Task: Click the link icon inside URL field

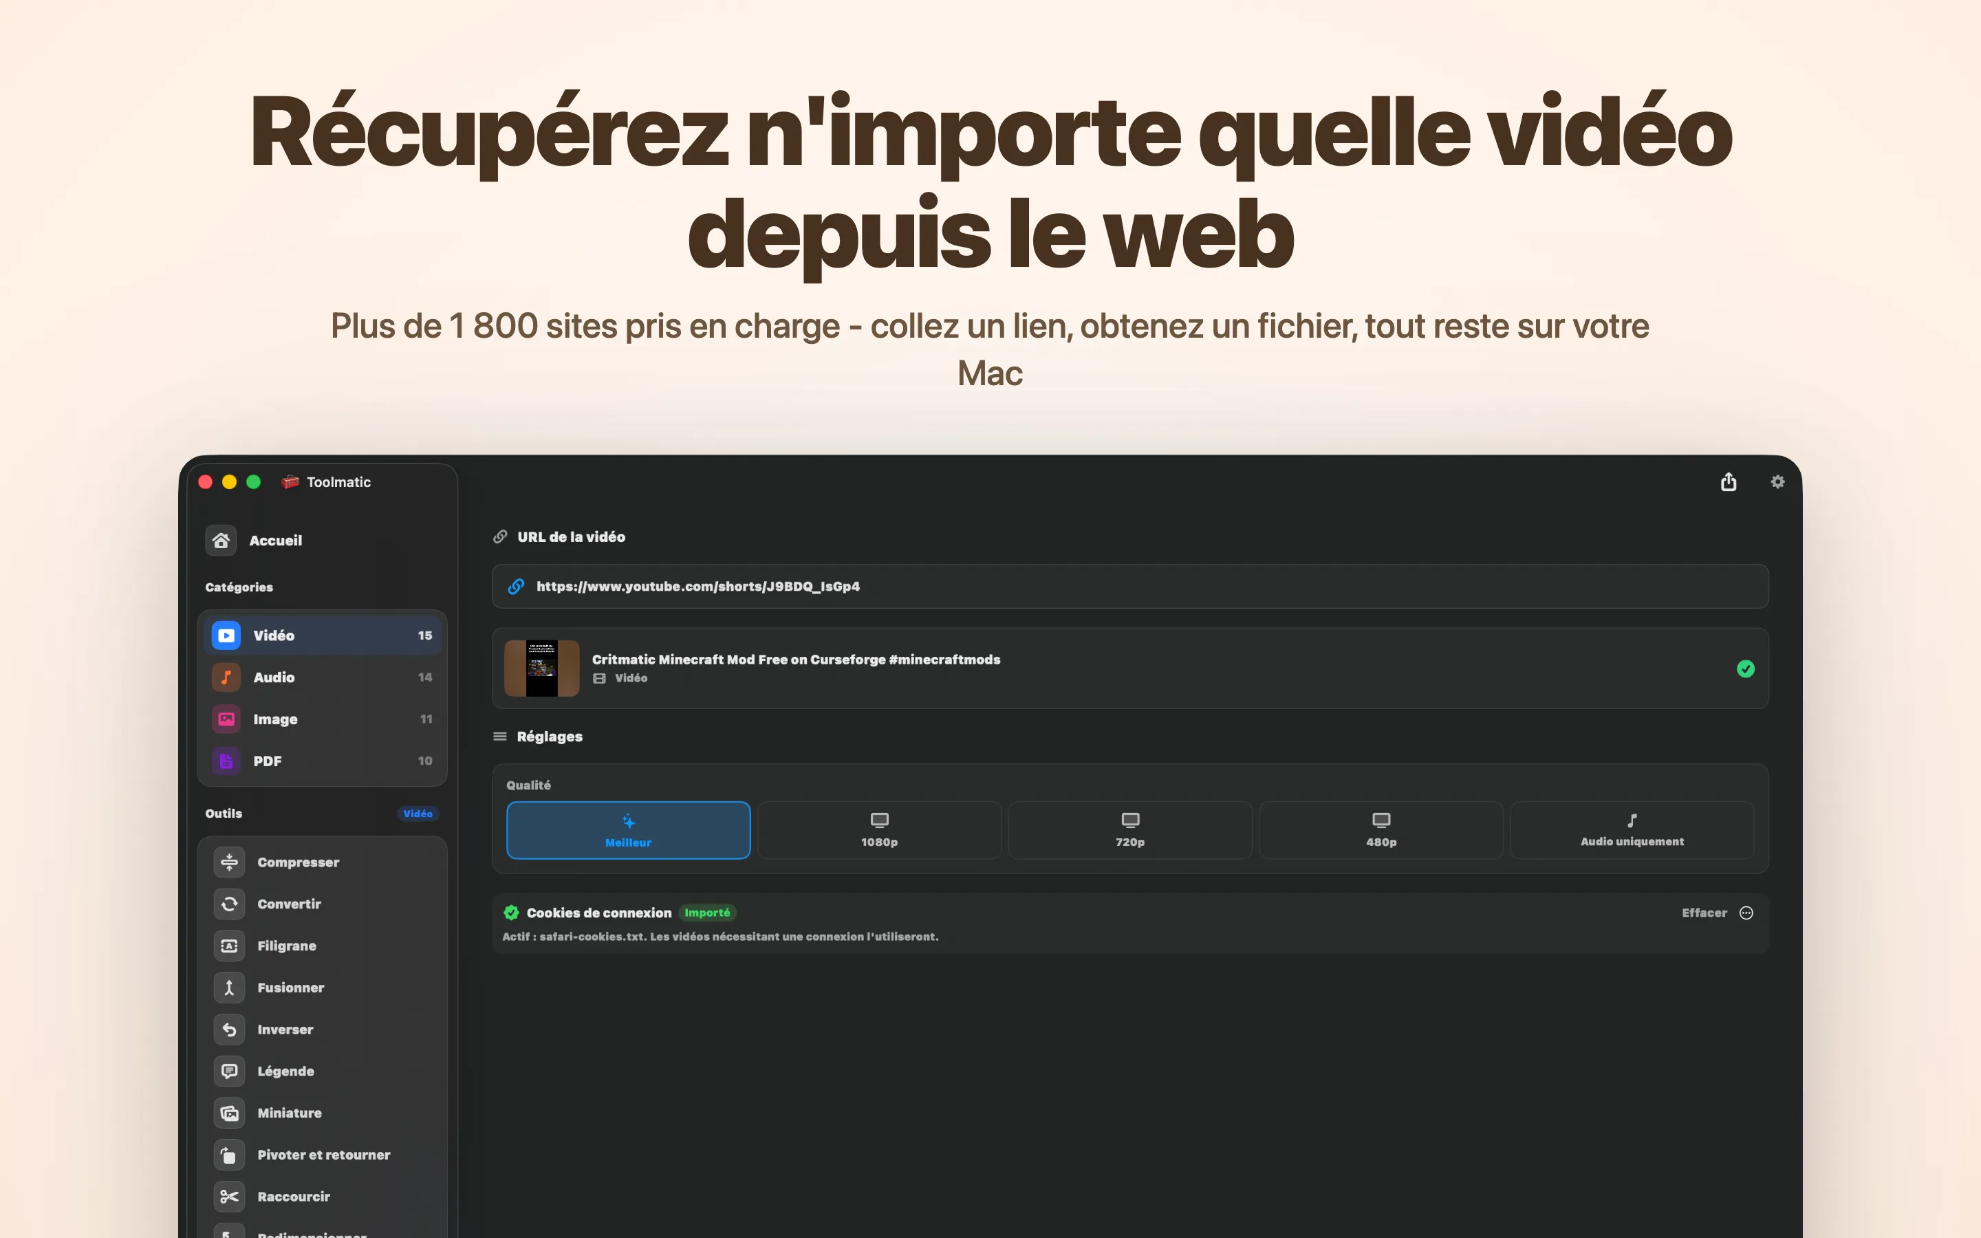Action: (516, 586)
